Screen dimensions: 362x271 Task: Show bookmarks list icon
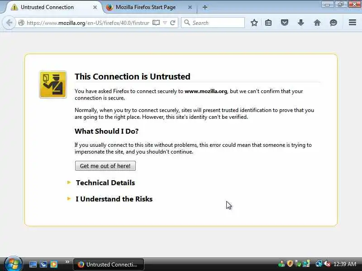coord(268,23)
